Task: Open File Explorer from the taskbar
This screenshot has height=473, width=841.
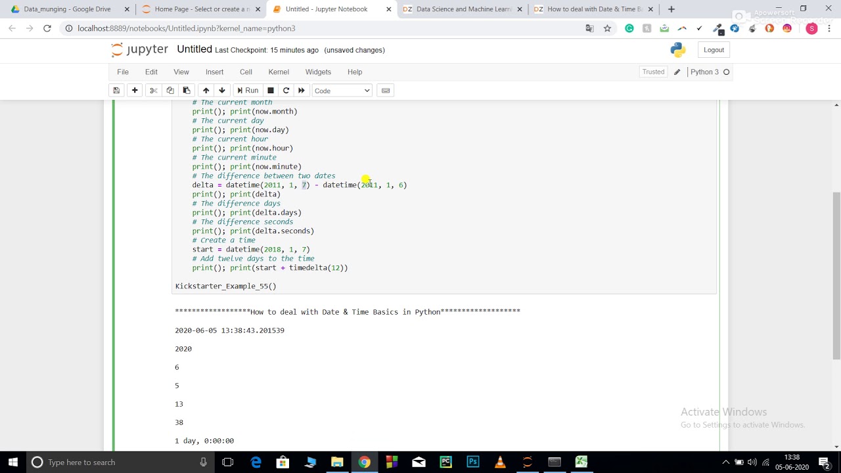Action: coord(337,462)
